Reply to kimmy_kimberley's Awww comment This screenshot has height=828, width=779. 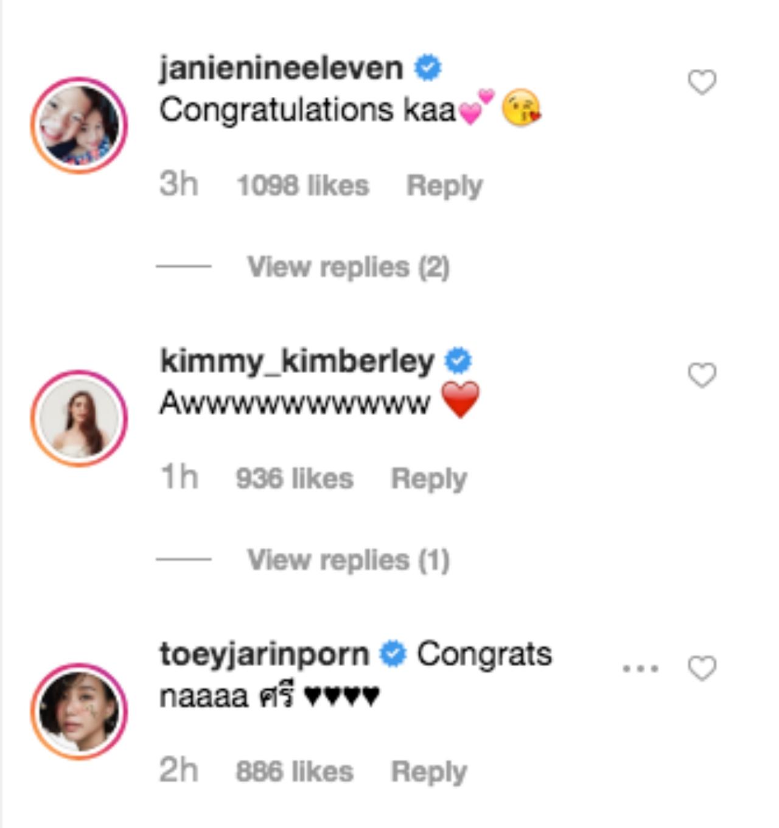pyautogui.click(x=429, y=479)
